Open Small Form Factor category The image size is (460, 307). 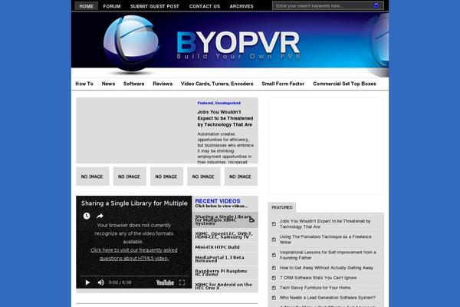pos(283,84)
